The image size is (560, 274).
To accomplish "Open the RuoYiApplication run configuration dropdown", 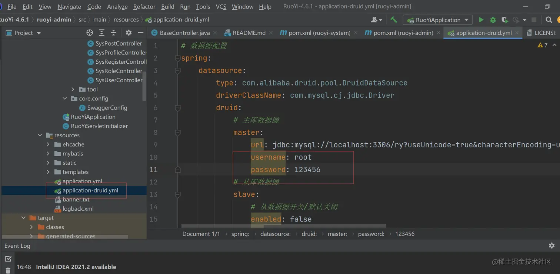I will coord(438,20).
